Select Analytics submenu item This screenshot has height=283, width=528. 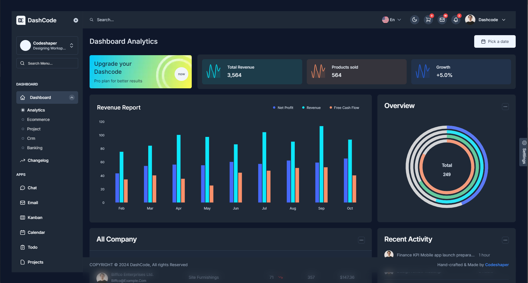click(x=36, y=110)
